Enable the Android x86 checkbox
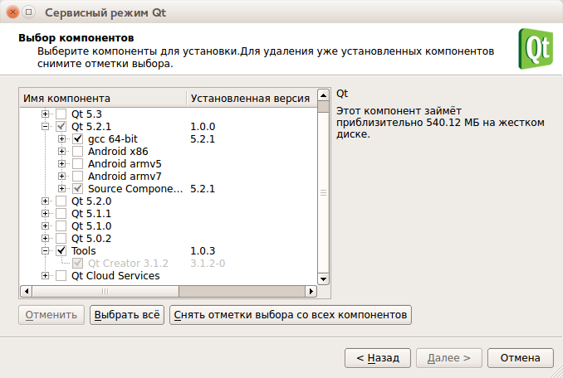The width and height of the screenshot is (563, 378). tap(77, 151)
